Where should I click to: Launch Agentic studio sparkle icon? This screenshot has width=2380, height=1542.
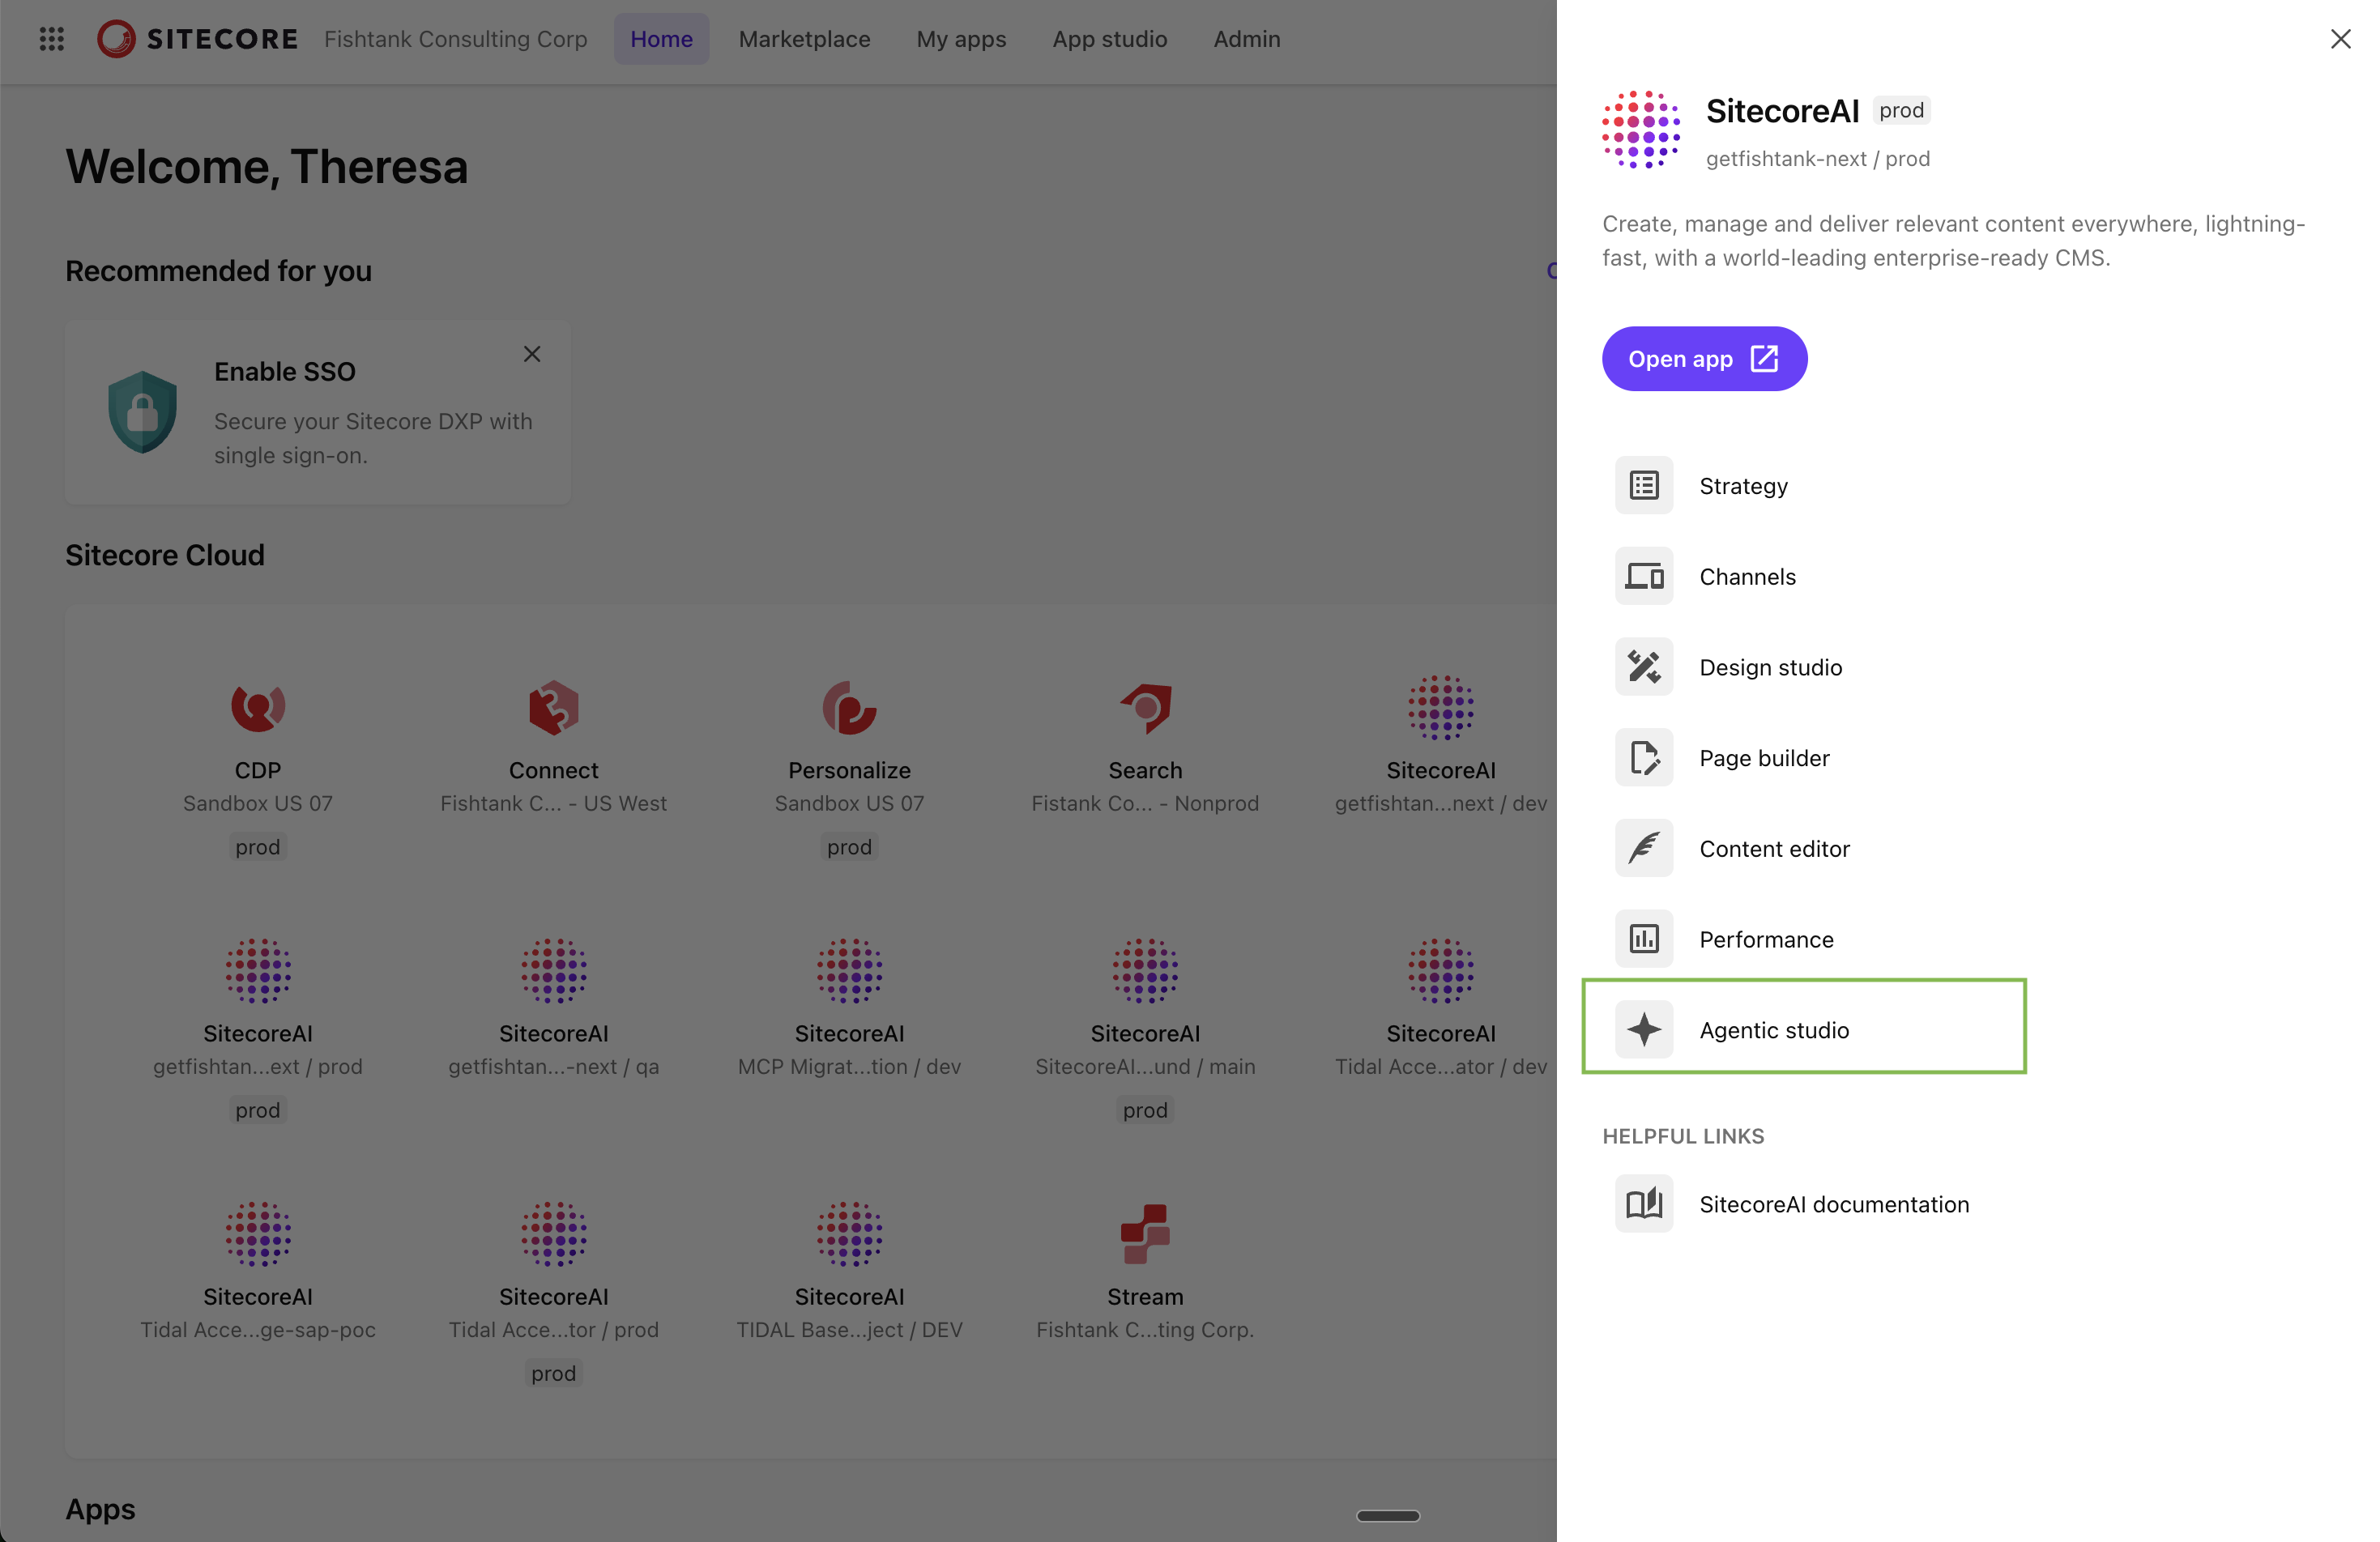coord(1643,1029)
